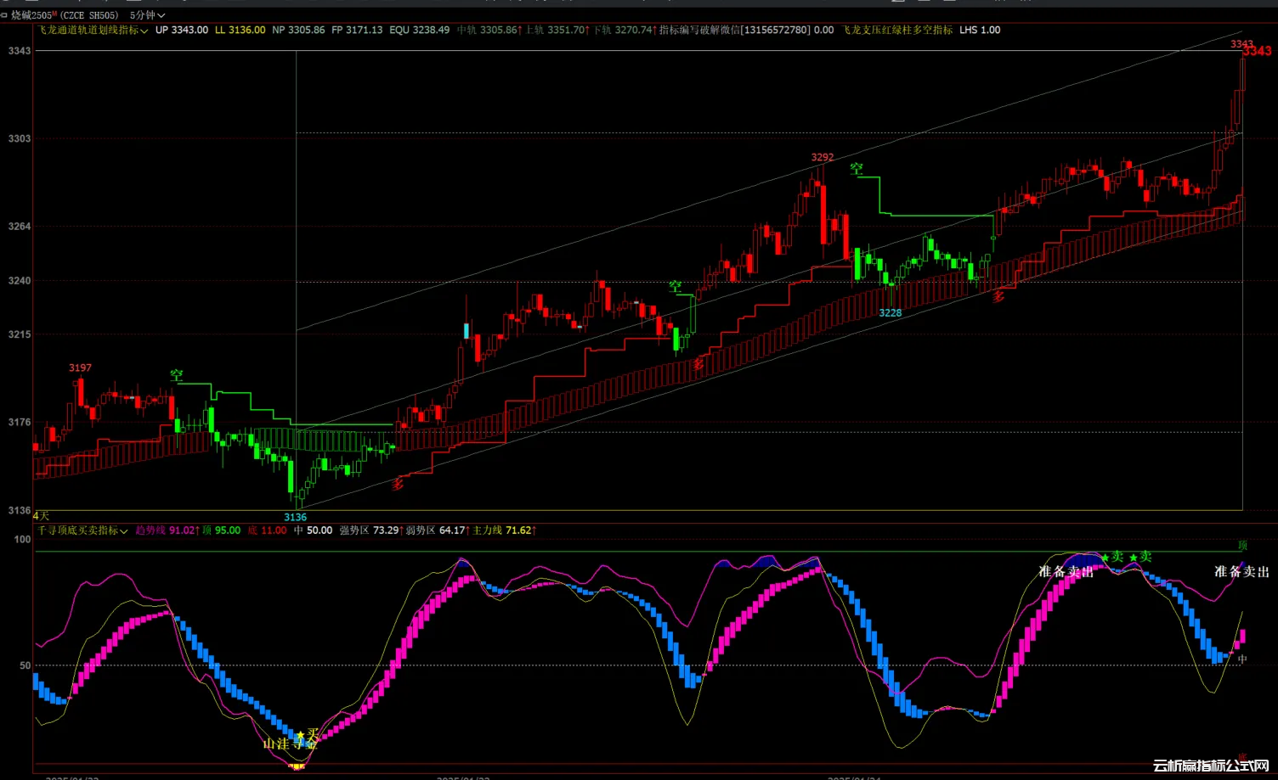Click the rightmost 准备卖出 alert label
Screen dimensions: 1278x780
pyautogui.click(x=1241, y=572)
